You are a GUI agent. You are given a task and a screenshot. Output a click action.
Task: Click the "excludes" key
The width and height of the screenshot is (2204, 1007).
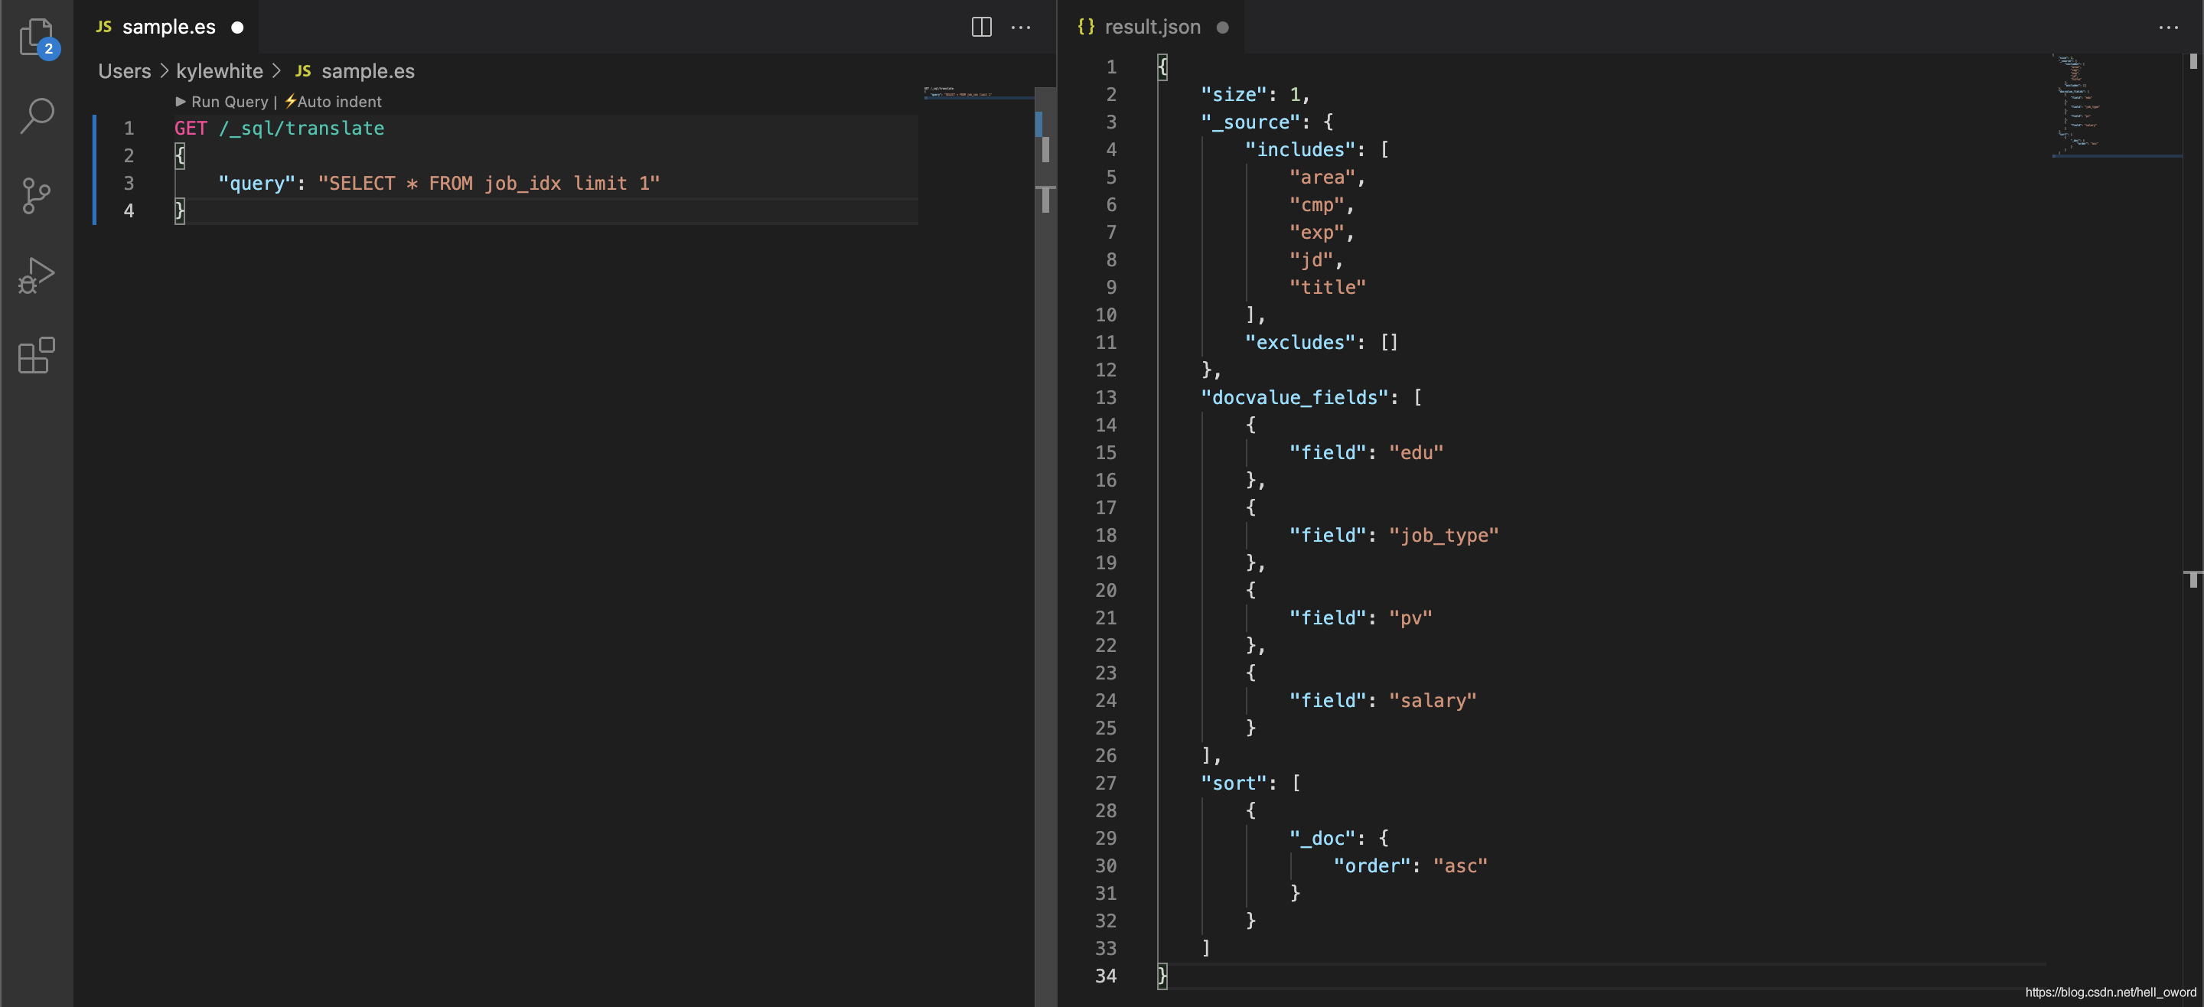[x=1299, y=342]
